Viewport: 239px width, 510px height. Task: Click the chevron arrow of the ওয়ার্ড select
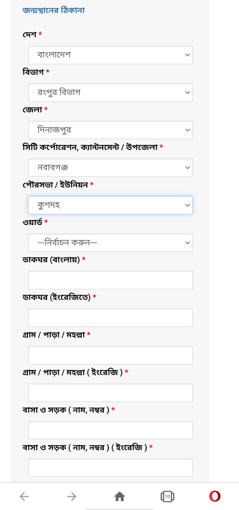click(188, 243)
